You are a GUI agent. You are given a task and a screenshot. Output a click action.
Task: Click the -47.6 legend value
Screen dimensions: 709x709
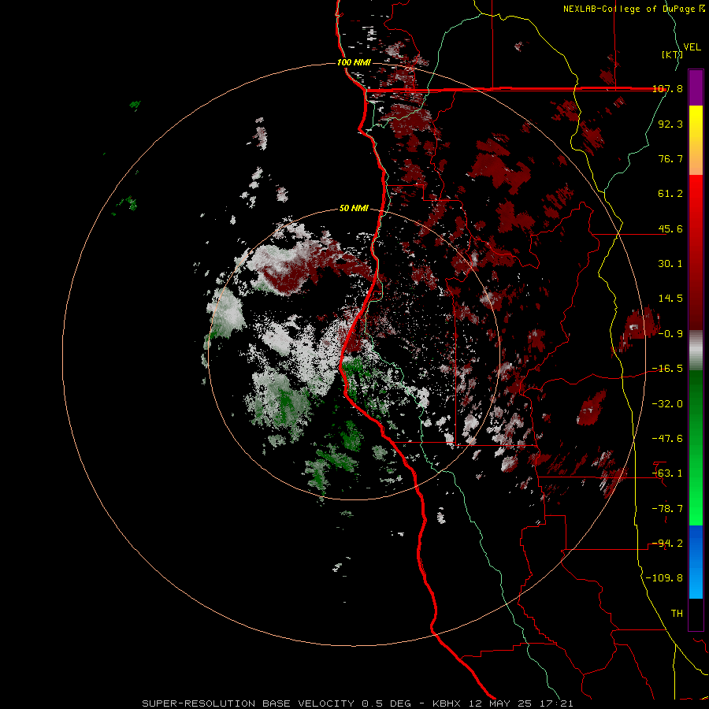click(667, 438)
